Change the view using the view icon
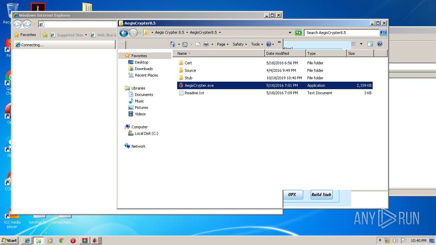The image size is (436, 245). [354, 44]
